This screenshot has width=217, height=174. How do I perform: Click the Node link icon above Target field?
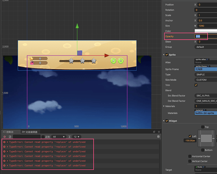(x=203, y=167)
